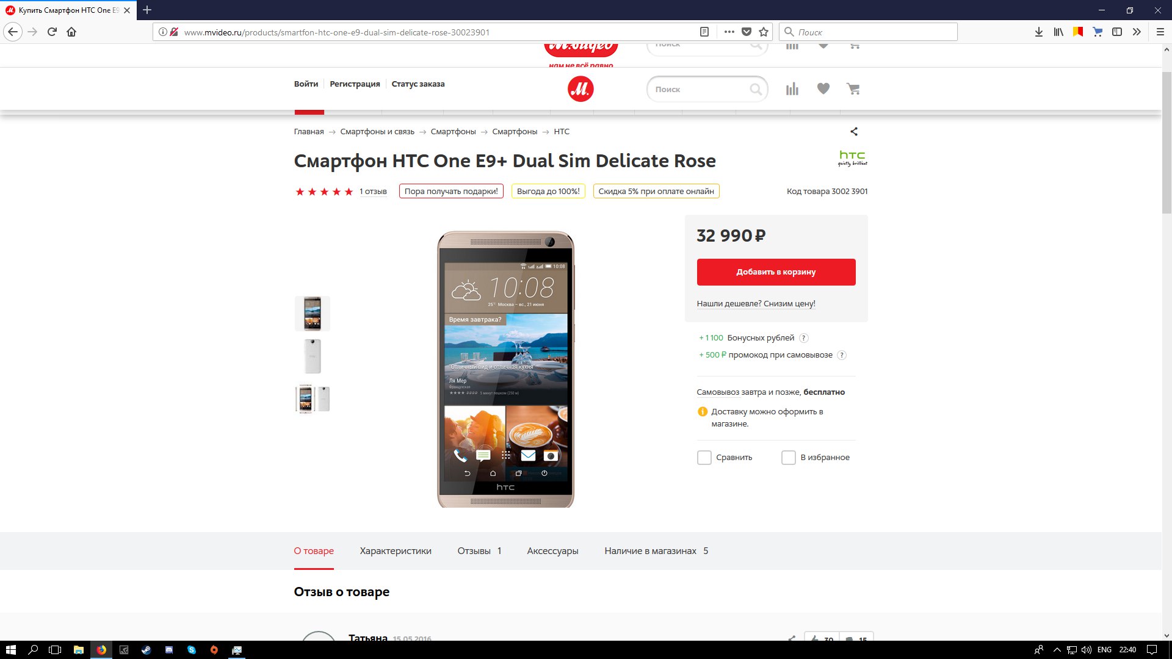
Task: Share this product via share icon
Action: click(x=854, y=131)
